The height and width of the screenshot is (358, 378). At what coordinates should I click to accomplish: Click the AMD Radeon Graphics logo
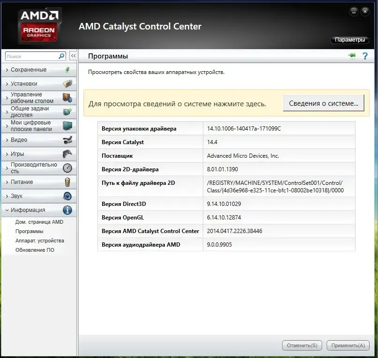click(39, 26)
